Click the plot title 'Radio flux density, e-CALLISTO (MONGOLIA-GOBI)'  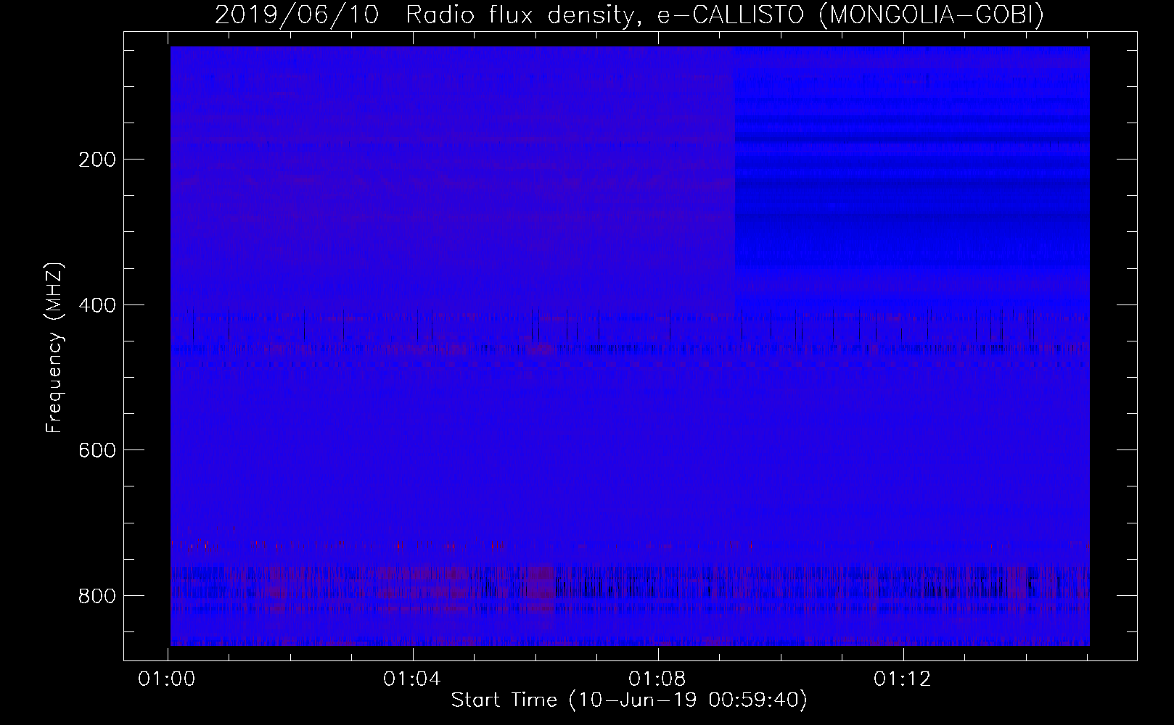(x=724, y=15)
